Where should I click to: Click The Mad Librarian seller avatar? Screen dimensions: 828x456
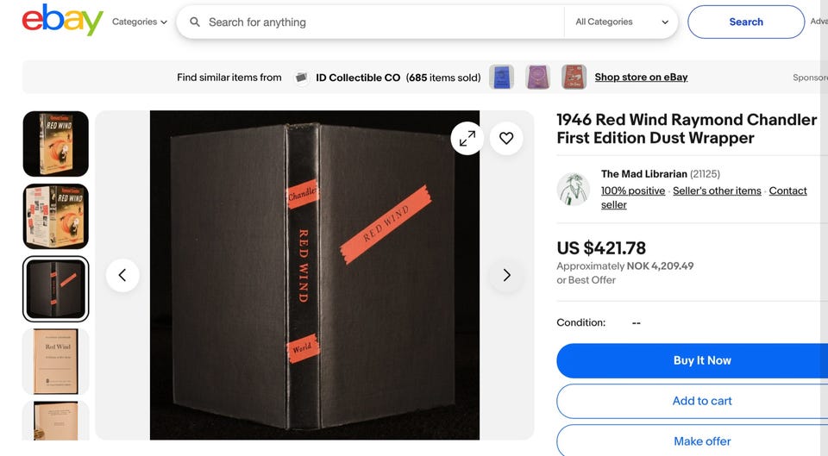point(573,189)
